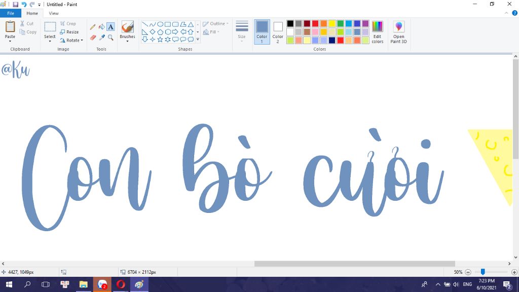Choose the Line shape
This screenshot has height=292, width=519.
pyautogui.click(x=144, y=24)
